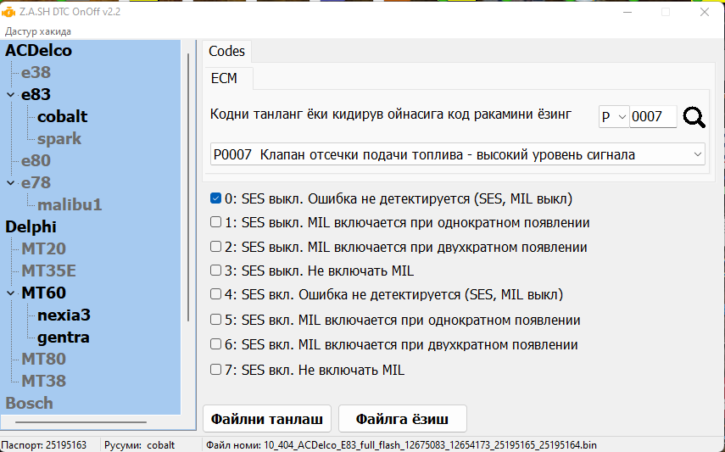Select cobalt in the ECU tree
The image size is (725, 452).
click(62, 117)
